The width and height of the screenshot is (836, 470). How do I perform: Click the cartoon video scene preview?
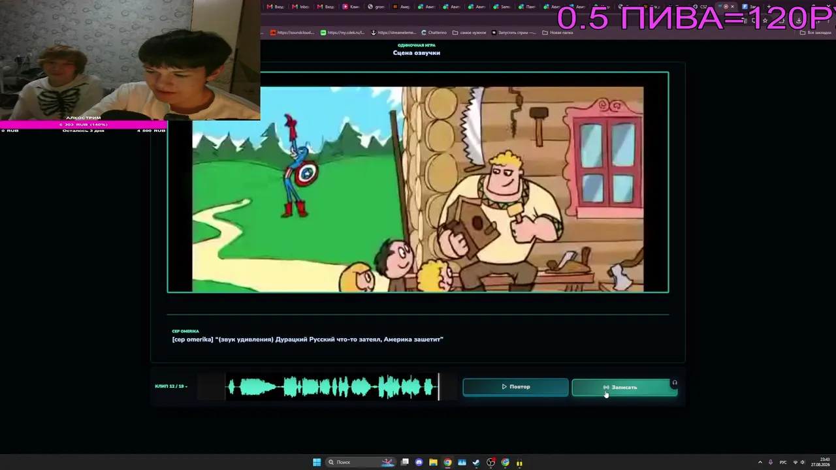(x=418, y=182)
